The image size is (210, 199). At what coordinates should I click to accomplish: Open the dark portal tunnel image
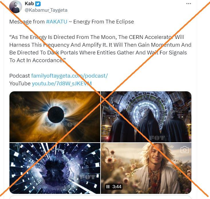pyautogui.click(x=55, y=168)
